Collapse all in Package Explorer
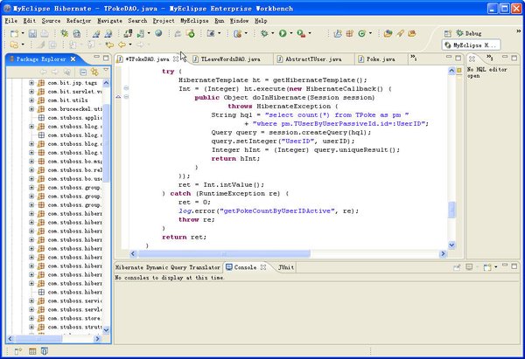Image resolution: width=525 pixels, height=359 pixels. [x=83, y=72]
